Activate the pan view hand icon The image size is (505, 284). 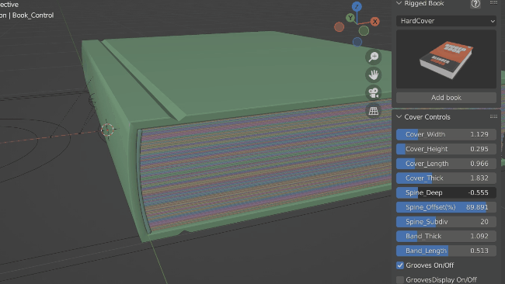[373, 75]
